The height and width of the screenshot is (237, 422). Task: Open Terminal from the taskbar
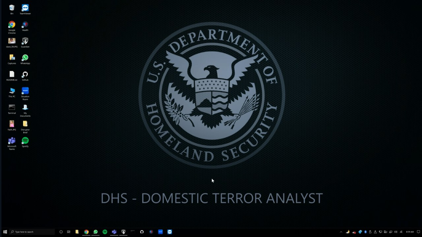[133, 232]
